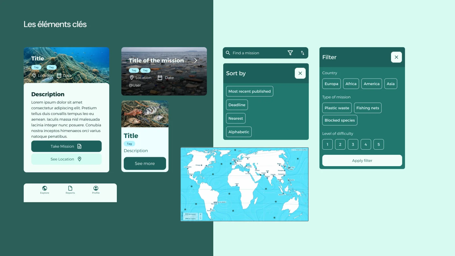Screen dimensions: 455x256
Task: Toggle the Asia country filter
Action: click(x=390, y=84)
